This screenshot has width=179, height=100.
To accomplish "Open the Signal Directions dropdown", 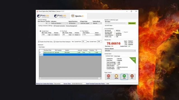I will coord(74,23).
